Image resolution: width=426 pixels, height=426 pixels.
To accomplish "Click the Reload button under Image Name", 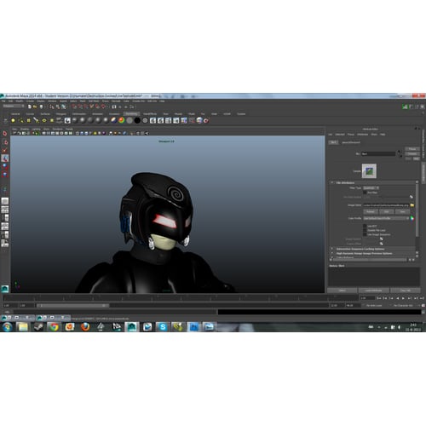I will [371, 211].
